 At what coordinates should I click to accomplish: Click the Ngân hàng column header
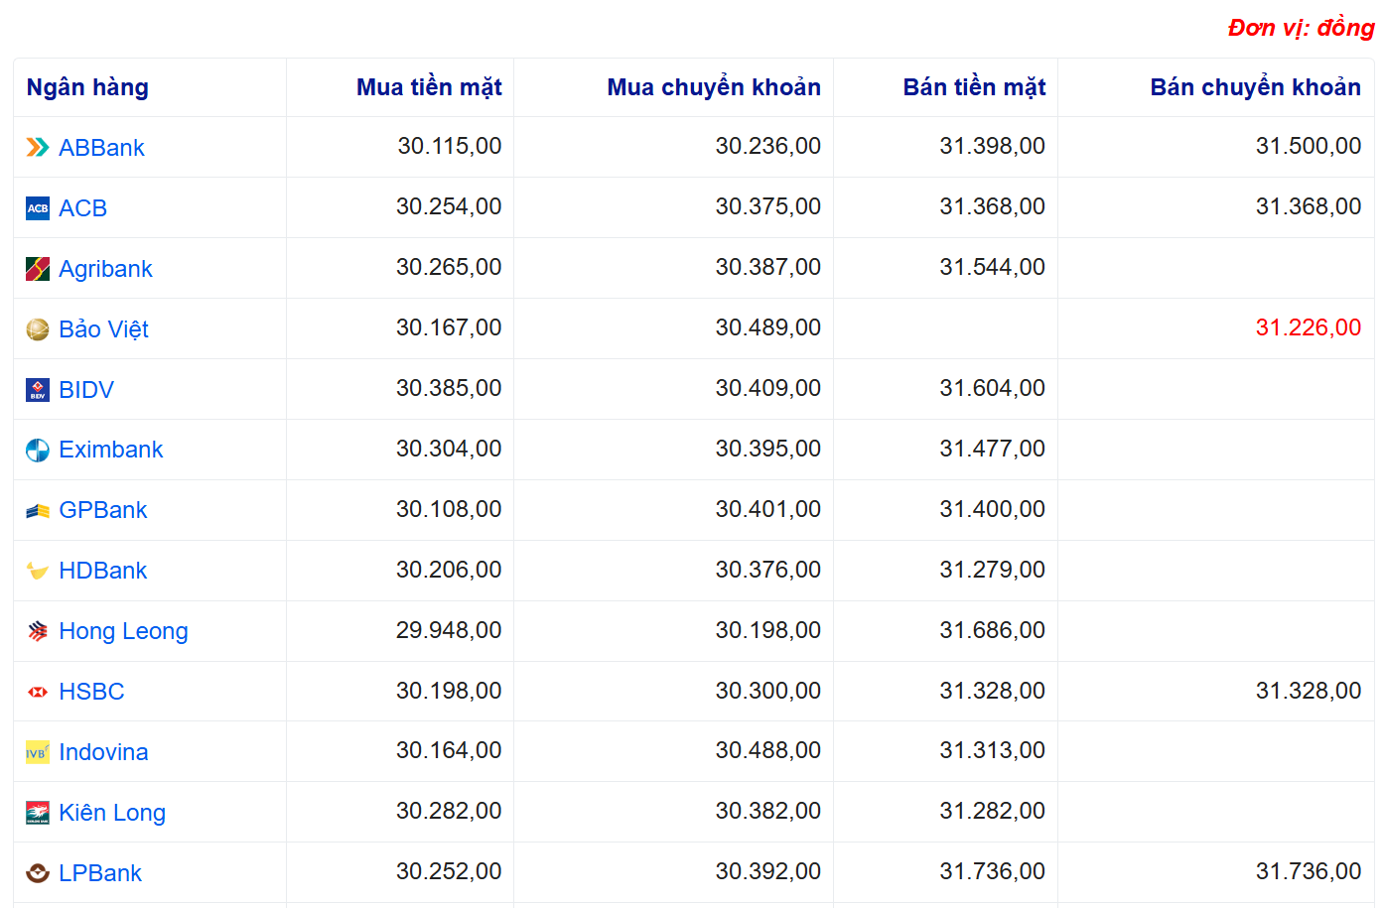point(87,87)
